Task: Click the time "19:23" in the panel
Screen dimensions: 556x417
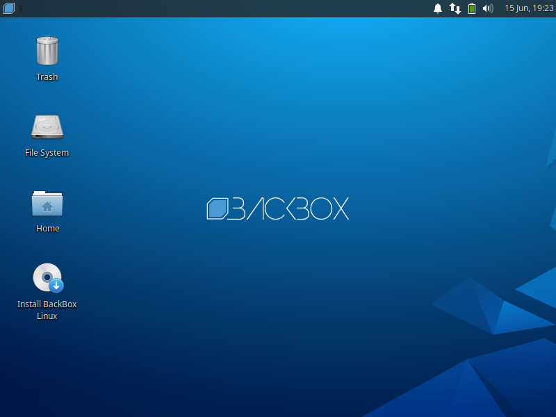Action: (x=543, y=8)
